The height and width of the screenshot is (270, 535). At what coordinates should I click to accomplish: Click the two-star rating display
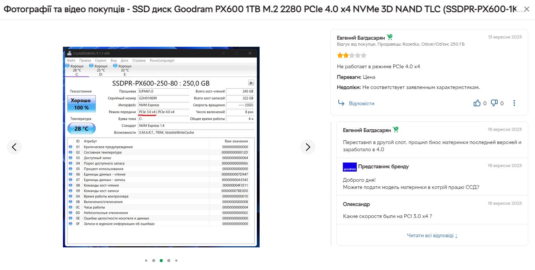click(x=352, y=55)
